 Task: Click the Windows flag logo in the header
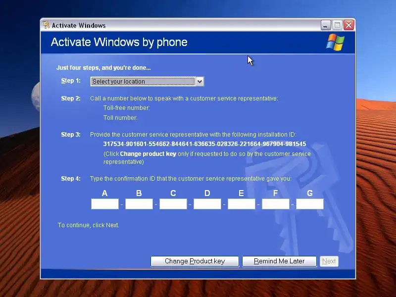click(x=335, y=42)
